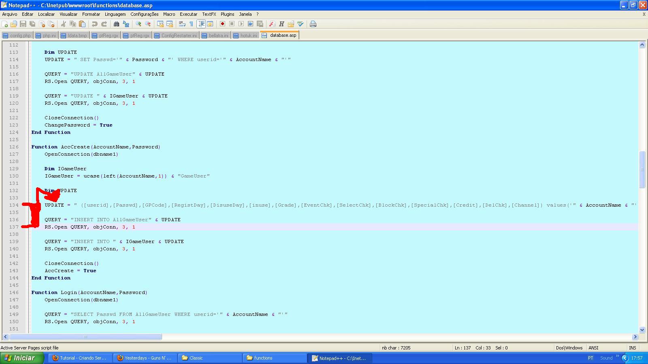
Task: Print the document using printer icon
Action: point(313,24)
